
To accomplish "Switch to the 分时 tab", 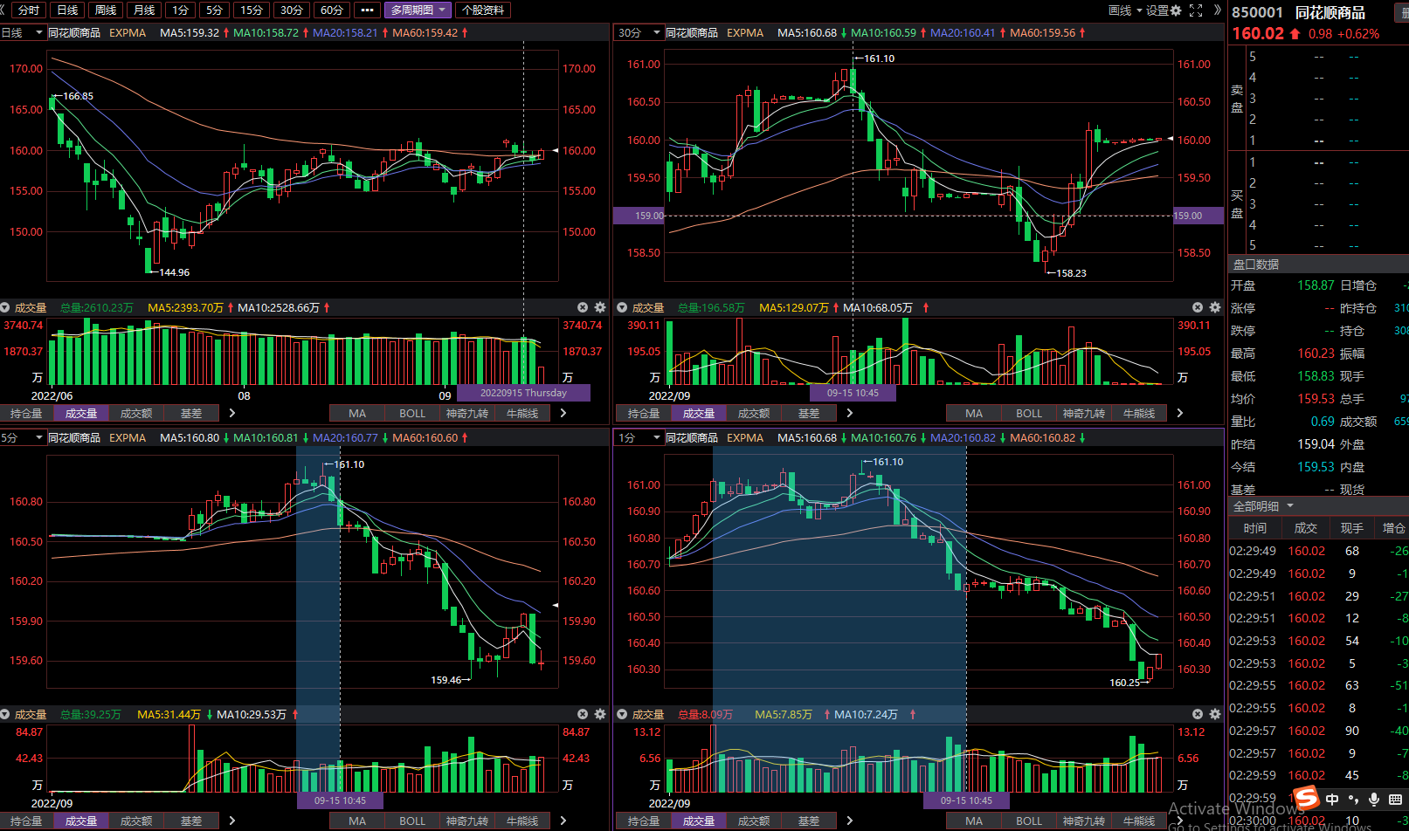I will (x=29, y=10).
